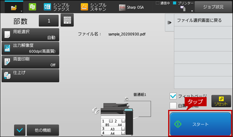
Task: Select ファイル選択画面に戻る action
Action: 203,20
